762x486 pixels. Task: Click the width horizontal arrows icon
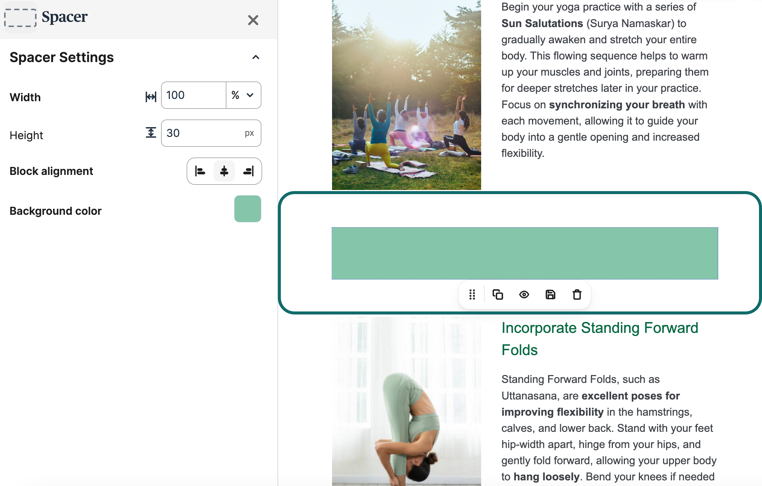tap(151, 97)
